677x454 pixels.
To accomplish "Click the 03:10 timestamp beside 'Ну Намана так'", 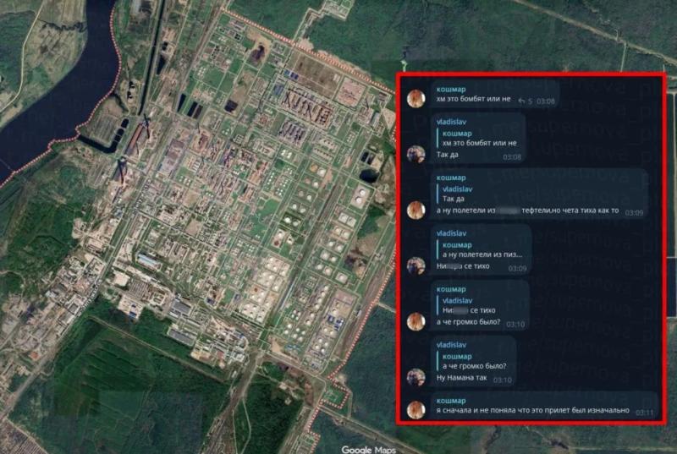I will [503, 380].
